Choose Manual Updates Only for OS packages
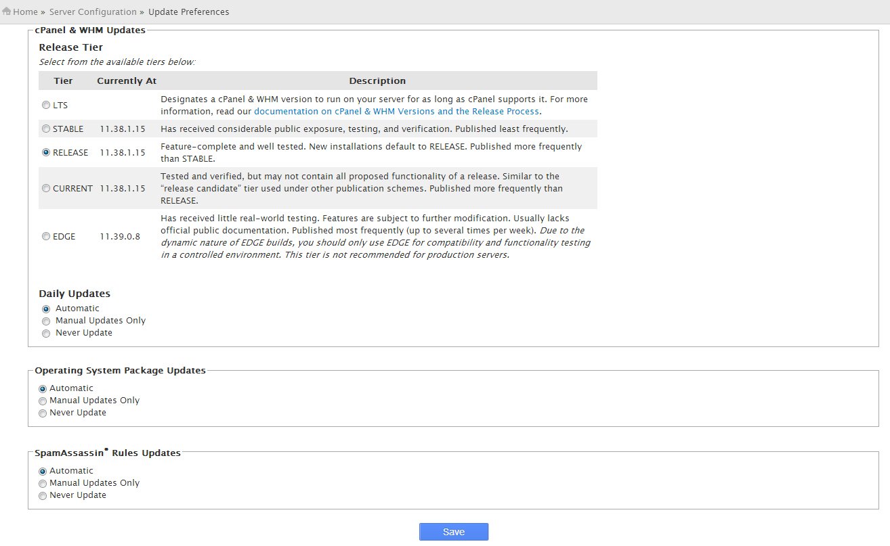The height and width of the screenshot is (546, 890). [43, 401]
